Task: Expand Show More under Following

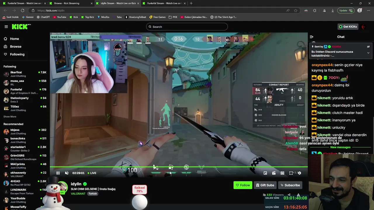Action: coord(10,117)
